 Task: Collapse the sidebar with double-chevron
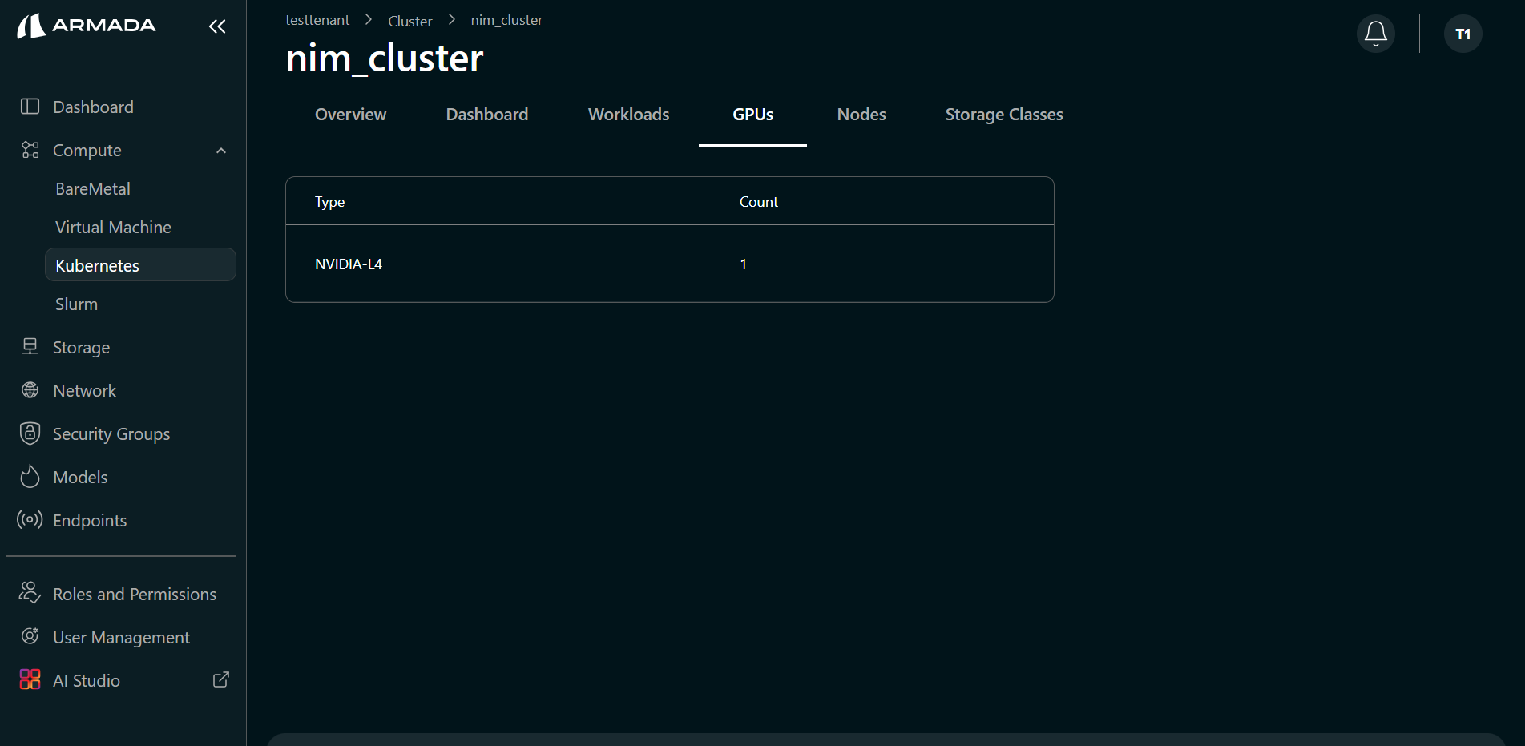click(x=217, y=26)
